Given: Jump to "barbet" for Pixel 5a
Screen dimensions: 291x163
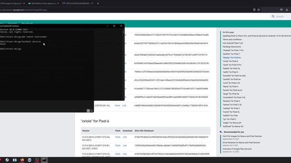Looking at the screenshot, I should click(x=231, y=68).
